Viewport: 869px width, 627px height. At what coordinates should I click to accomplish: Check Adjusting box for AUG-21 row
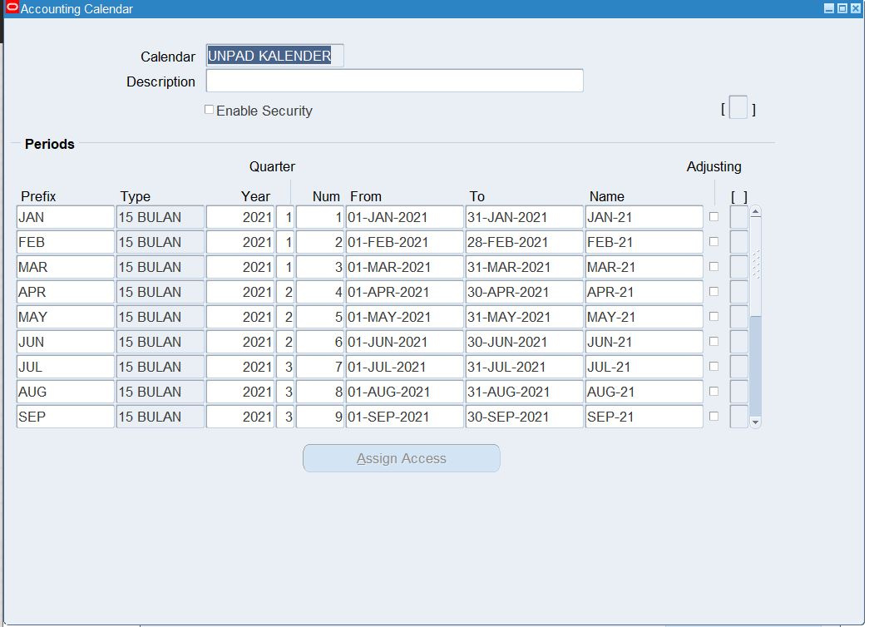tap(713, 392)
